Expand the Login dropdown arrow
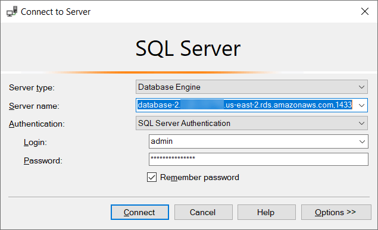378x230 pixels. click(362, 141)
